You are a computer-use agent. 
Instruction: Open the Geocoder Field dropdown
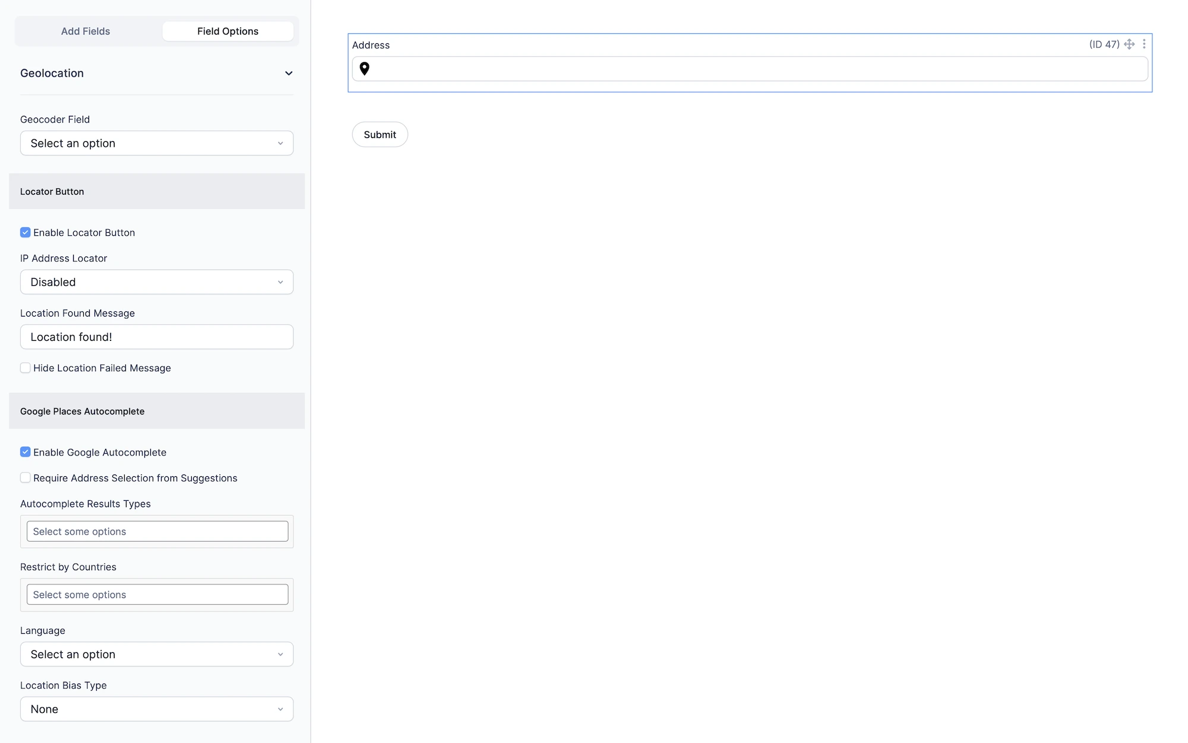[x=157, y=144]
